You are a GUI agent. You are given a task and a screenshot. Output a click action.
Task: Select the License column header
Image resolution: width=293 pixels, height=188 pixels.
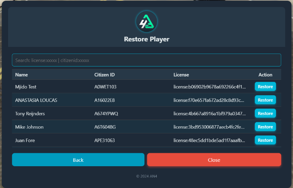pos(181,75)
